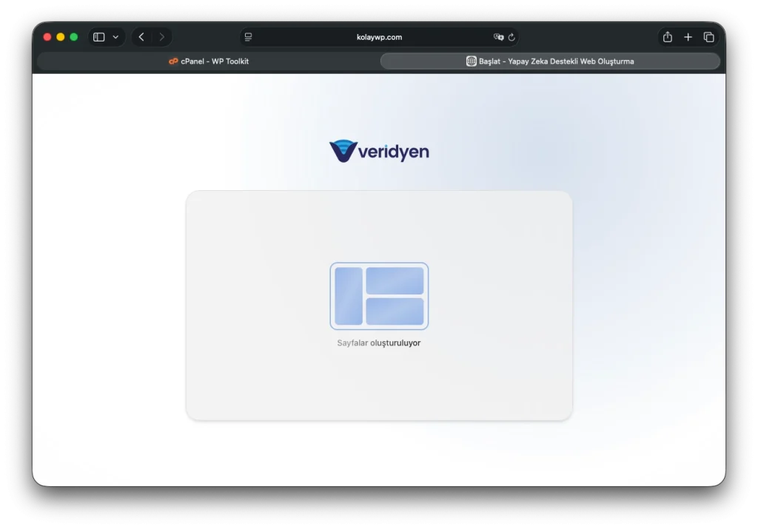Minimize window with yellow button
758x529 pixels.
[61, 37]
